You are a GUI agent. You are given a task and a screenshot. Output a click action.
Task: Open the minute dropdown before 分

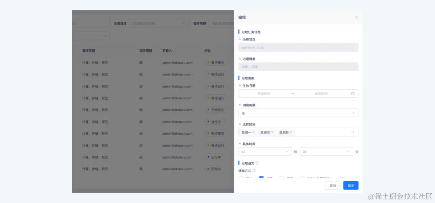pos(326,152)
